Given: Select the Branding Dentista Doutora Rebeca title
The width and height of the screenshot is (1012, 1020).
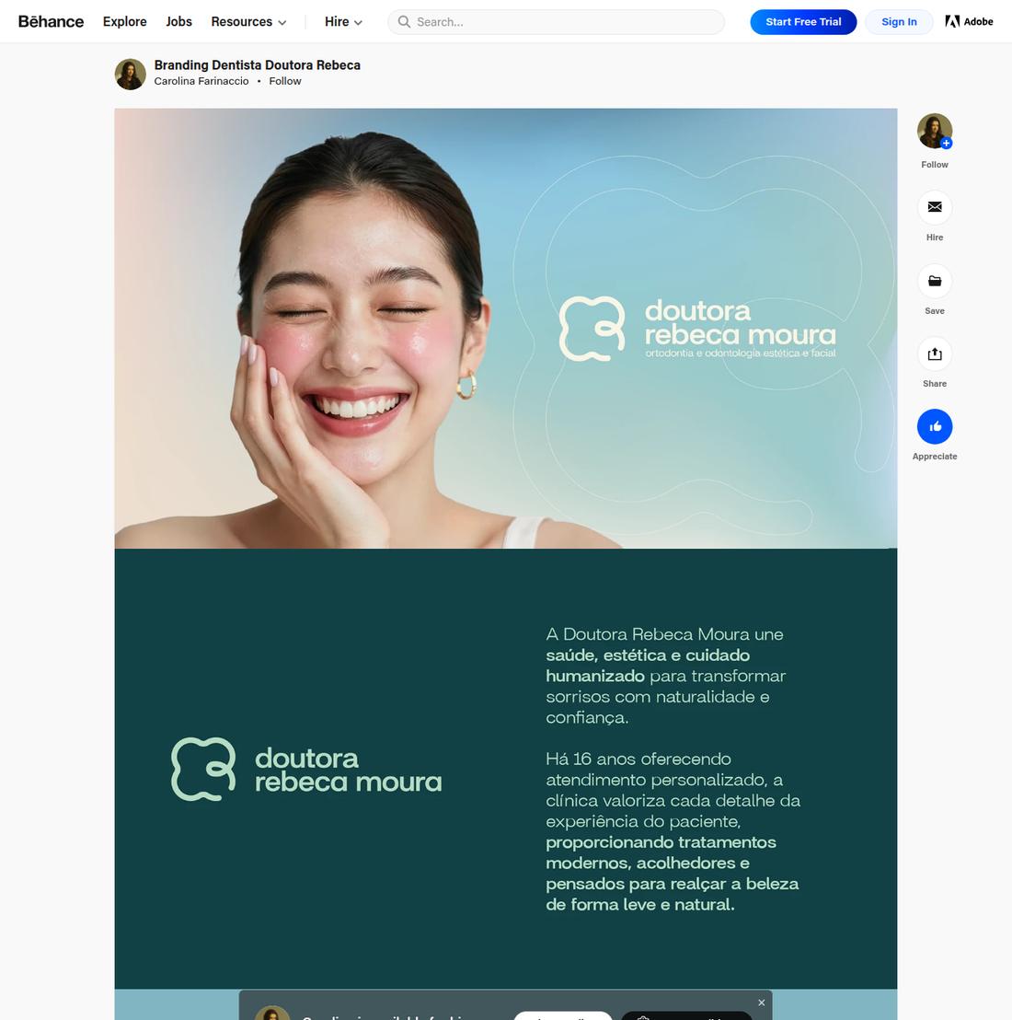Looking at the screenshot, I should (x=258, y=65).
